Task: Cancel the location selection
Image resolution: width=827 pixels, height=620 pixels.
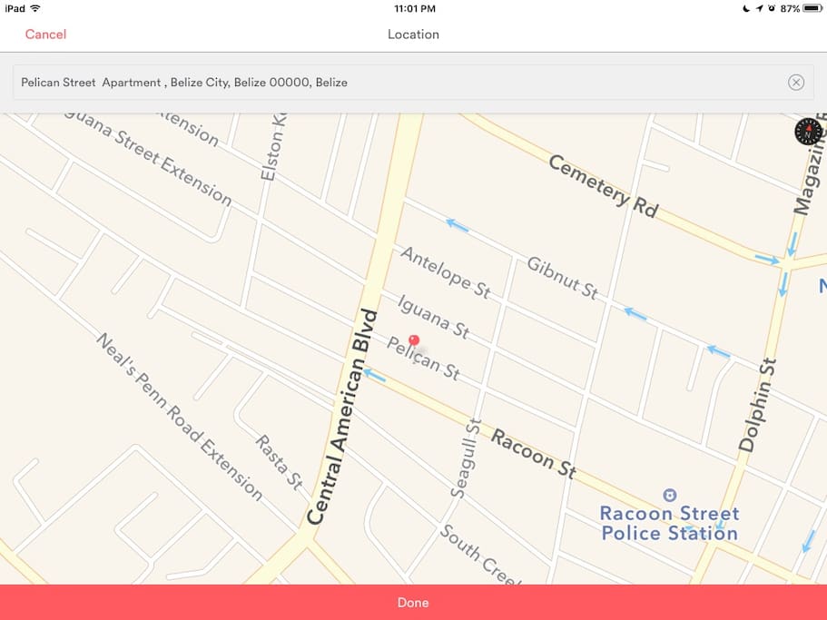Action: [46, 34]
